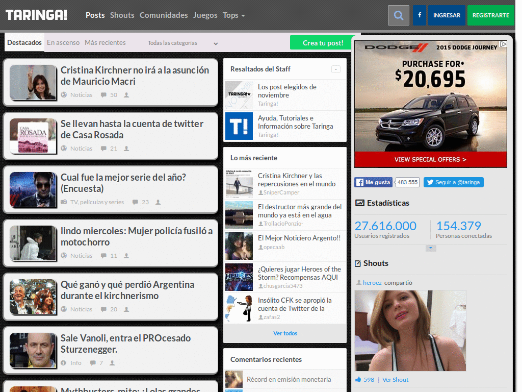Go to Shouts in the top navigation
This screenshot has width=522, height=392.
click(x=122, y=15)
